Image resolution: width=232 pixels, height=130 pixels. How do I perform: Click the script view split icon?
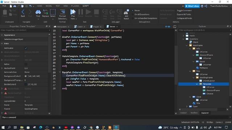point(175,26)
